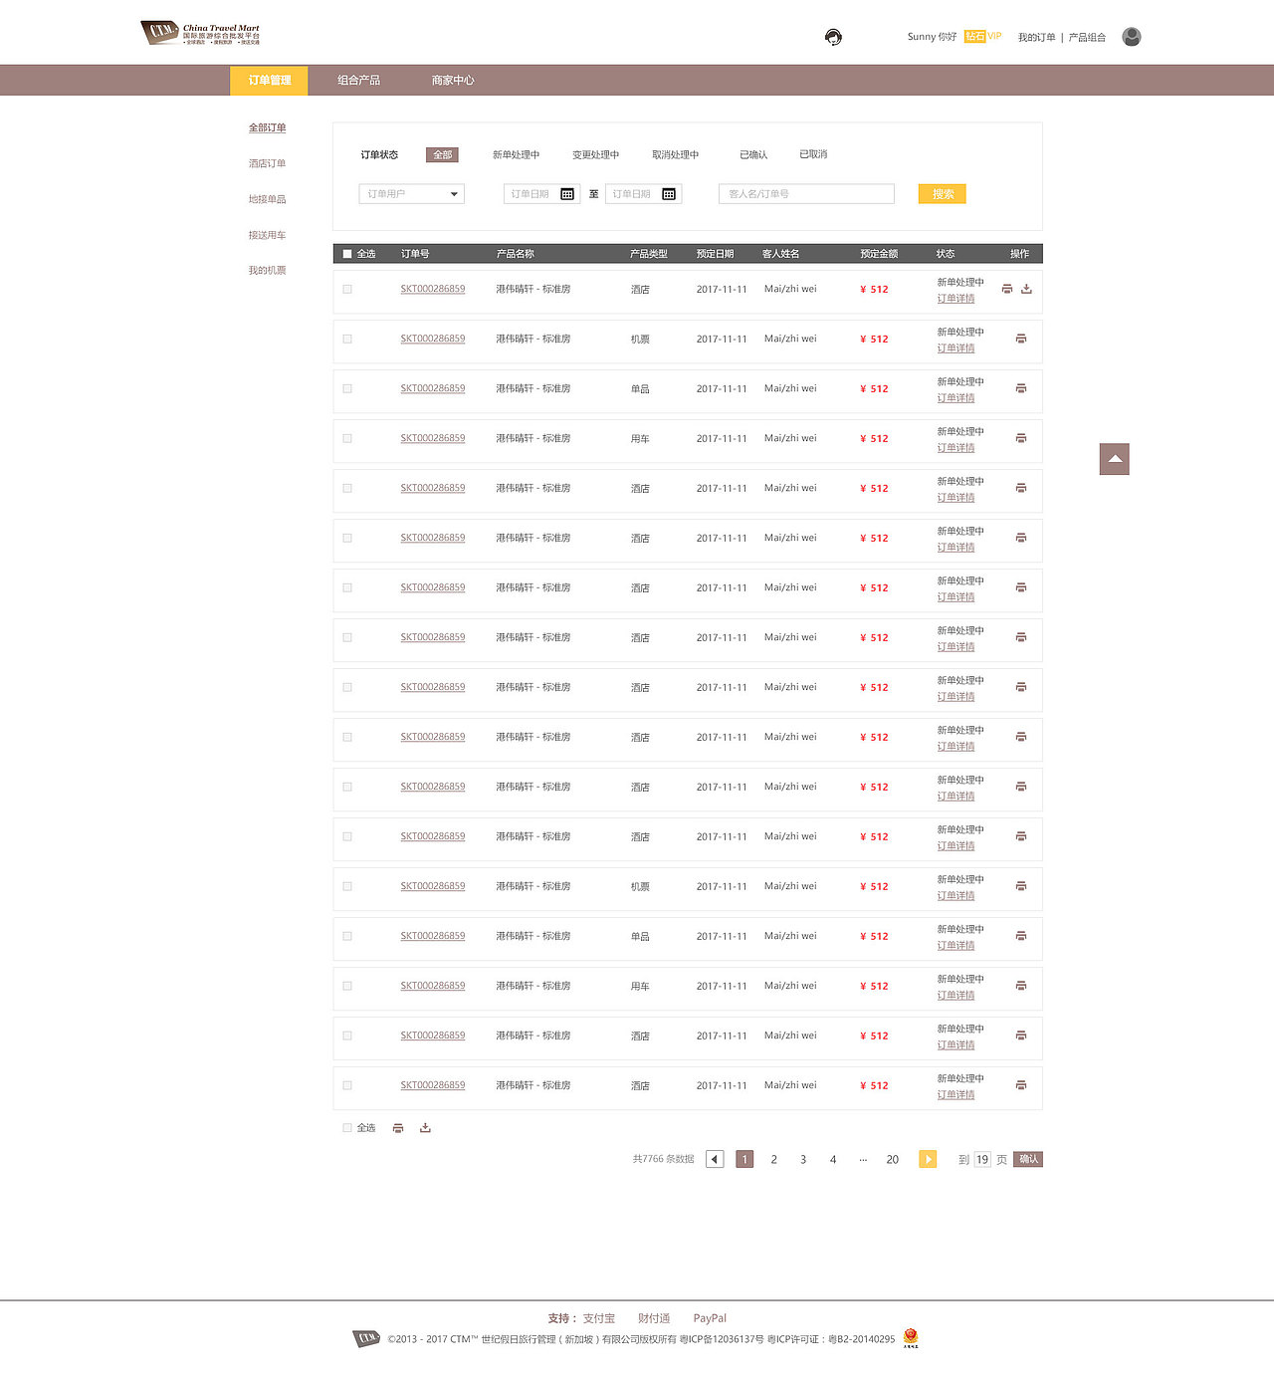The image size is (1274, 1381).
Task: Download the first order row with the download icon
Action: (1026, 289)
